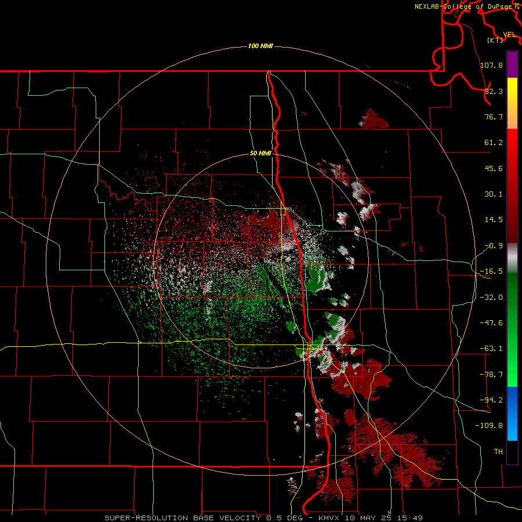The height and width of the screenshot is (522, 522).
Task: Click the 30.1 velocity scale value
Action: coord(494,194)
